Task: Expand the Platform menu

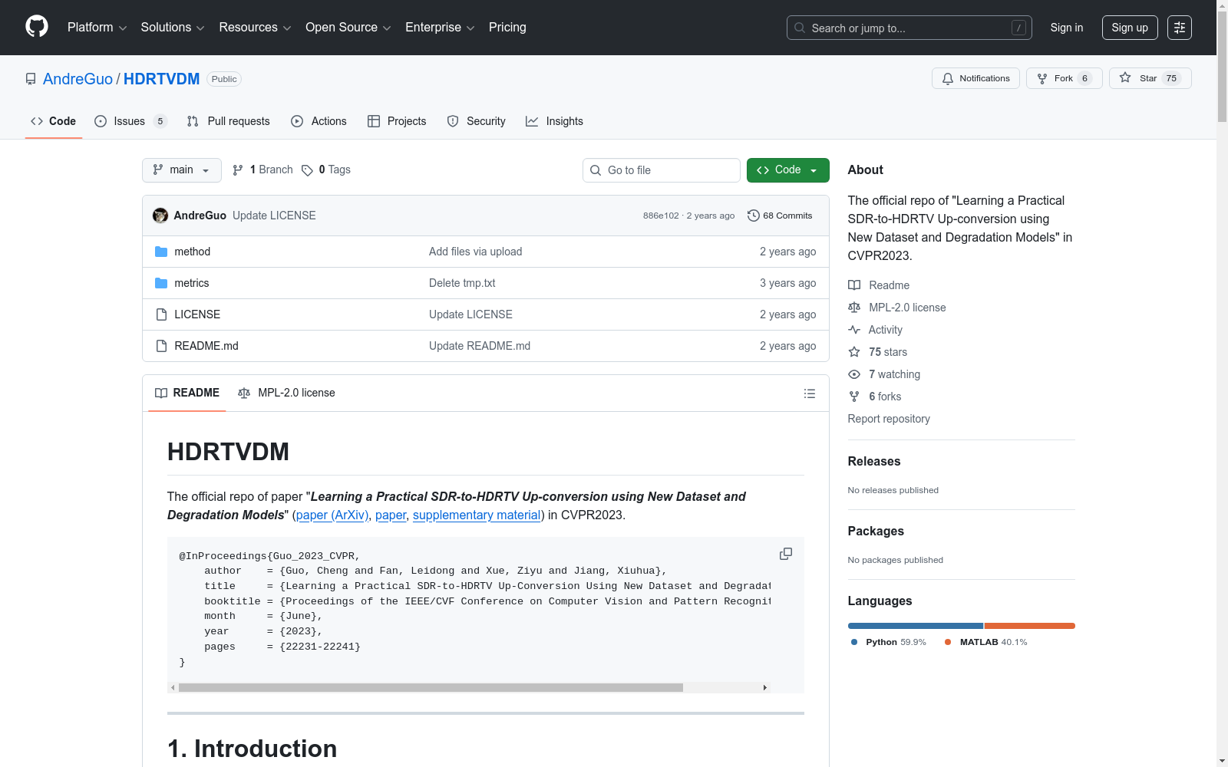Action: pyautogui.click(x=97, y=28)
